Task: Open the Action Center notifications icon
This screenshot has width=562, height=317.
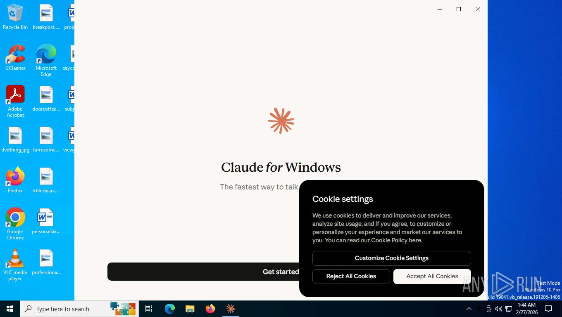Action: coord(548,309)
